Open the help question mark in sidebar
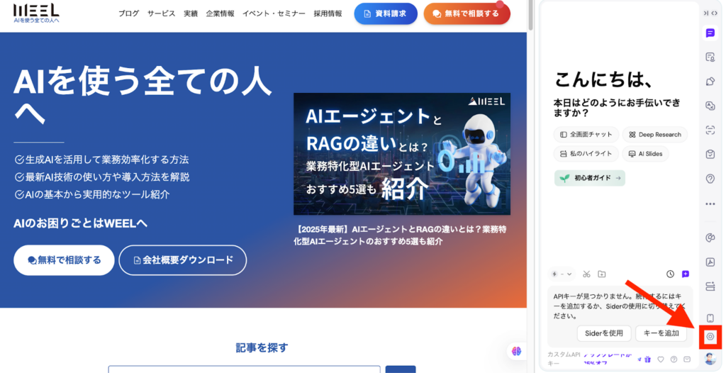726x373 pixels. tap(710, 179)
